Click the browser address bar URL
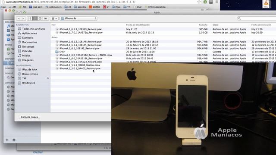 (70, 2)
